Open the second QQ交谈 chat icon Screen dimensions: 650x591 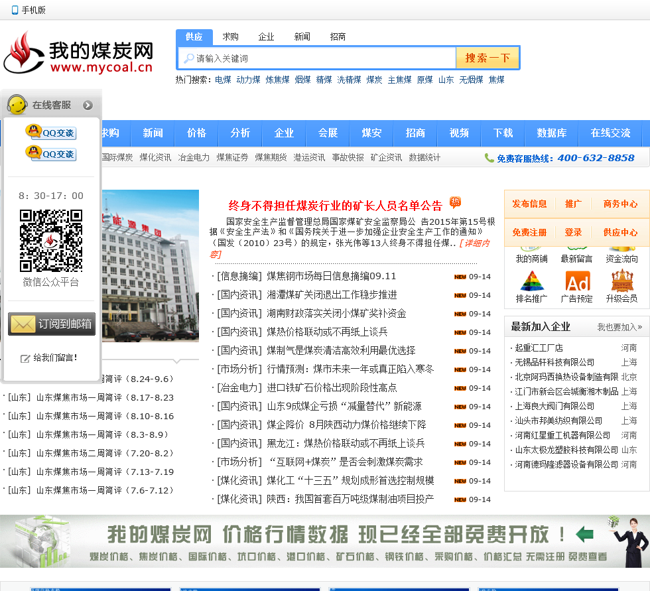(51, 154)
